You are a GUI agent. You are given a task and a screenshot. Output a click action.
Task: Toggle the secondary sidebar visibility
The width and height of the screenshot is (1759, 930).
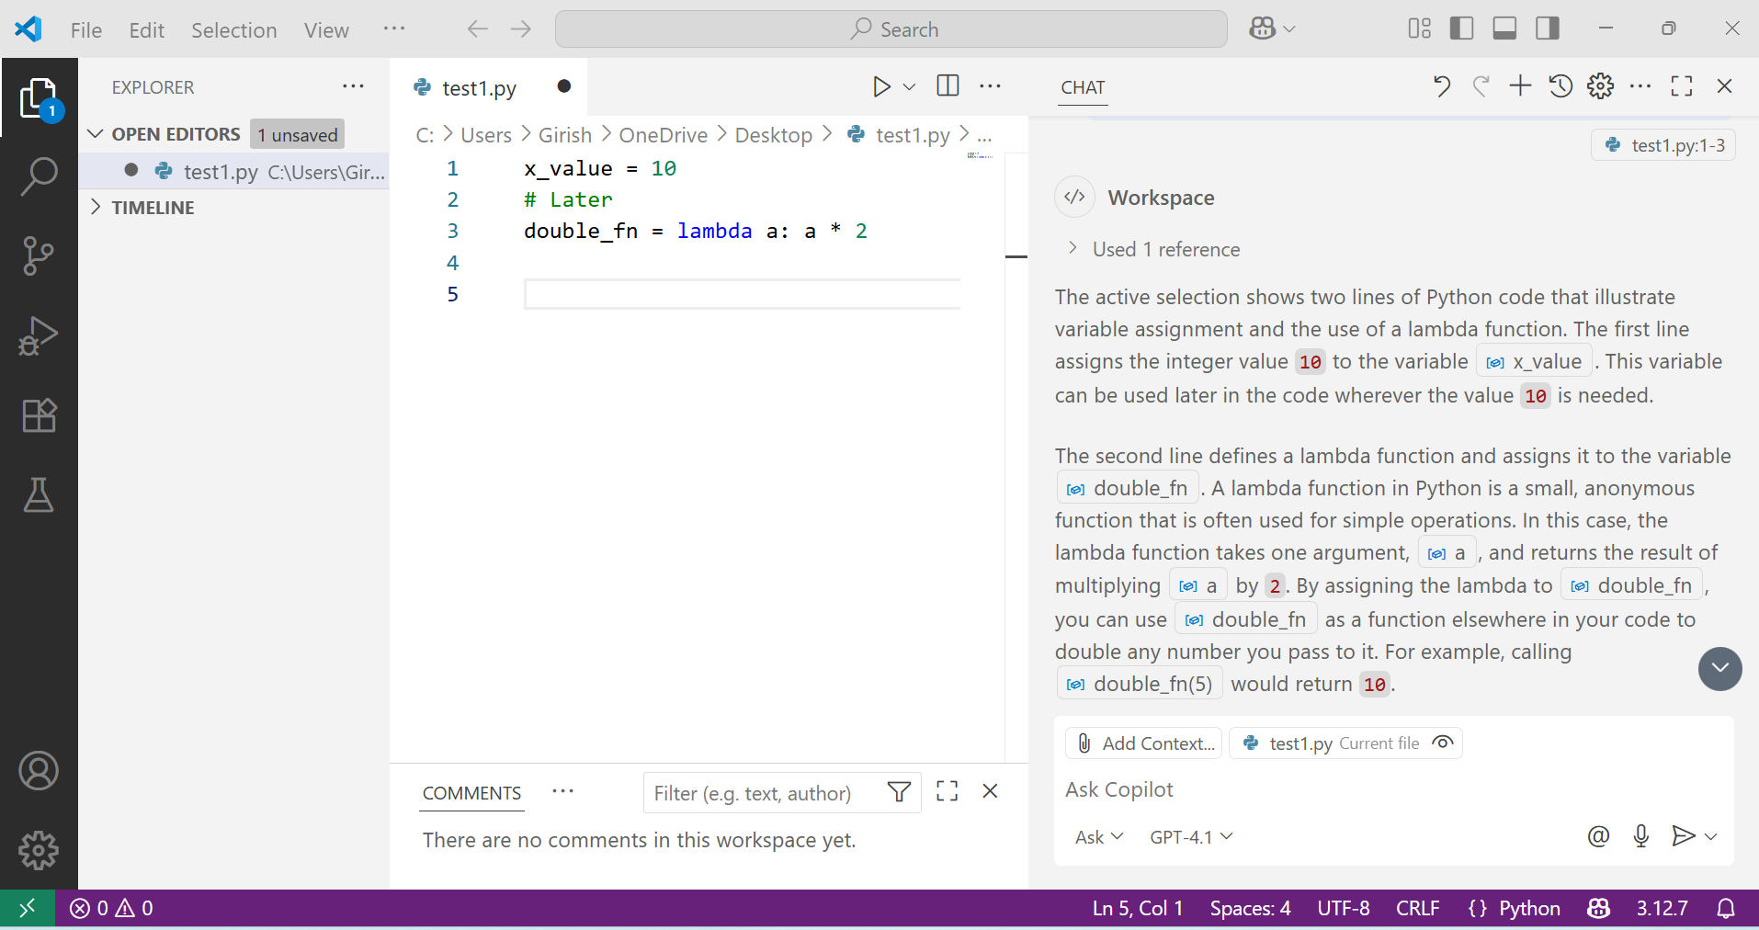pyautogui.click(x=1548, y=28)
